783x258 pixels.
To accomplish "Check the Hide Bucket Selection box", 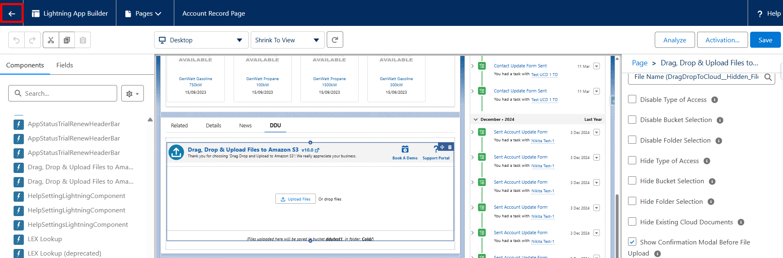I will click(632, 181).
